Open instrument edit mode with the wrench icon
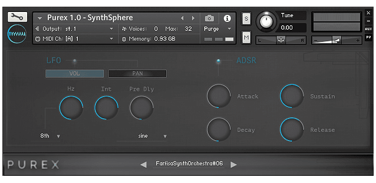This screenshot has height=183, width=376. tap(17, 17)
